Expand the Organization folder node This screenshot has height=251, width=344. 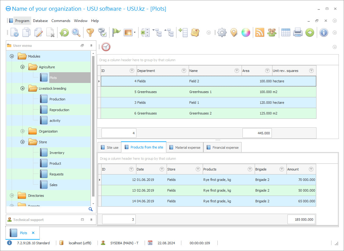[22, 131]
